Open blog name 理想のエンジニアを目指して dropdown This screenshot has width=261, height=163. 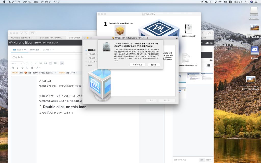point(46,43)
